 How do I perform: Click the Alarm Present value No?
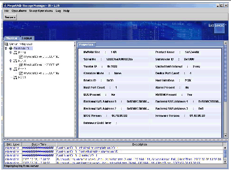pos(187,88)
